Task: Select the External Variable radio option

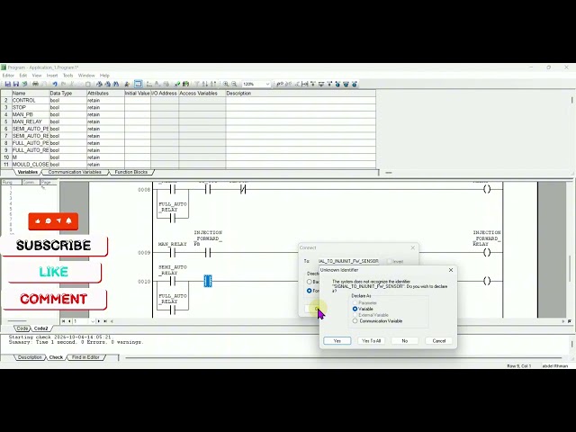Action: point(355,315)
